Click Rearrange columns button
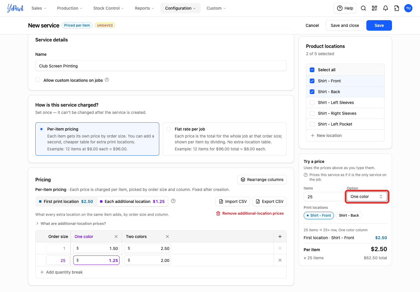This screenshot has height=292, width=420. coord(262,180)
